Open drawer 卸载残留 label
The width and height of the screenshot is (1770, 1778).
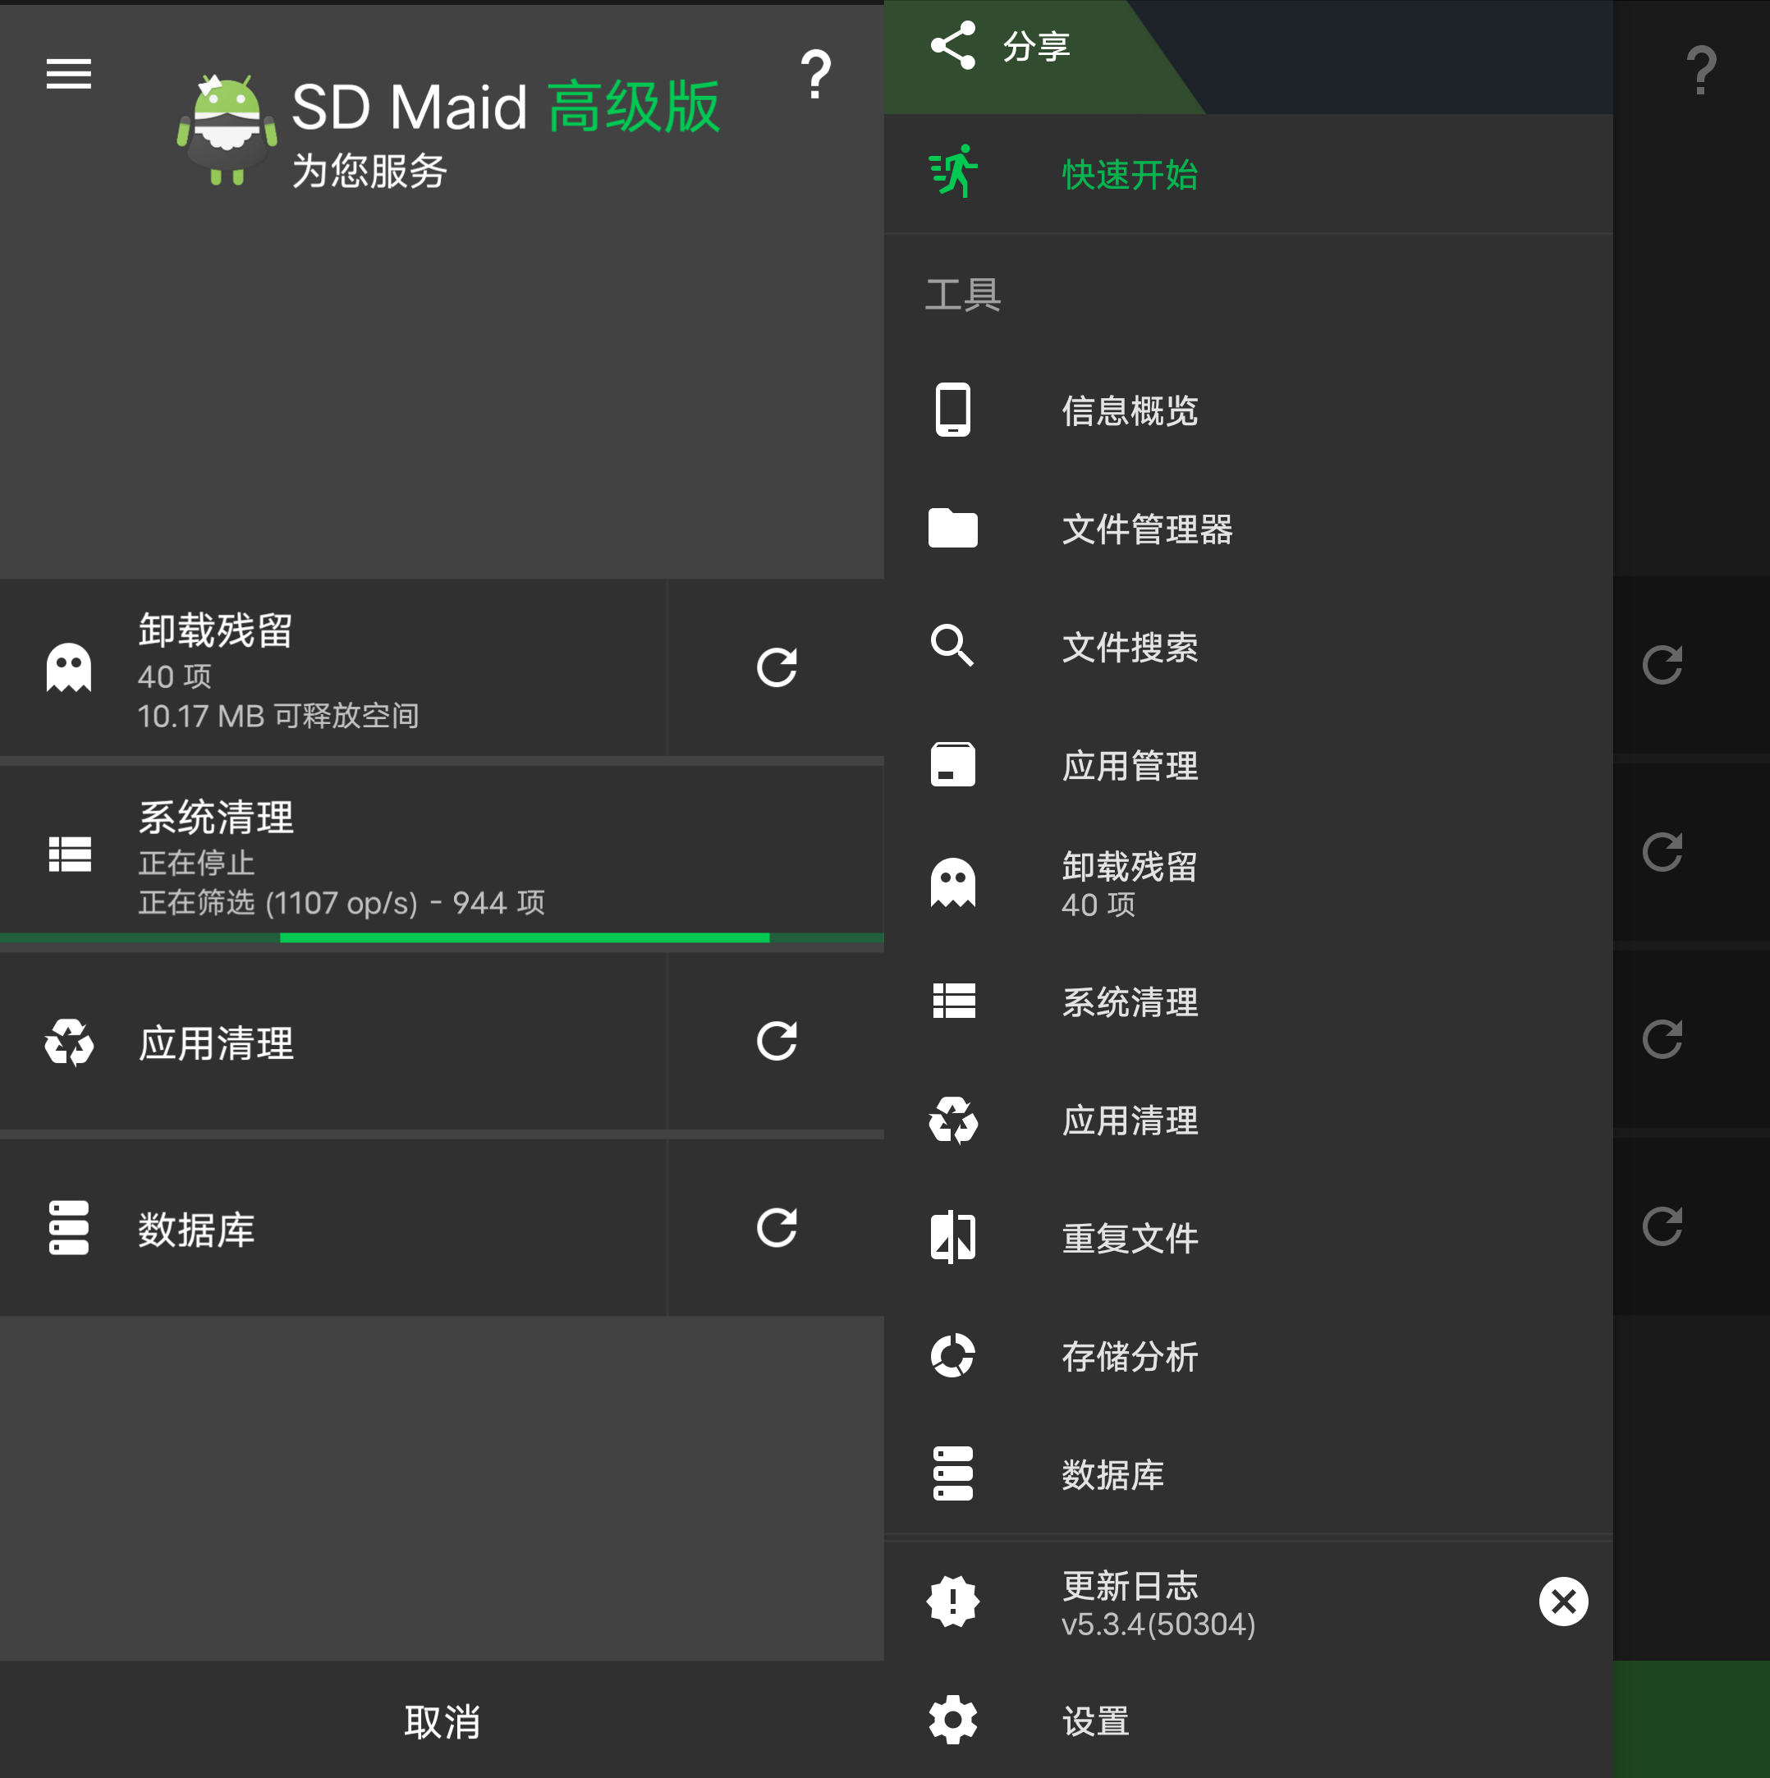pyautogui.click(x=1130, y=866)
